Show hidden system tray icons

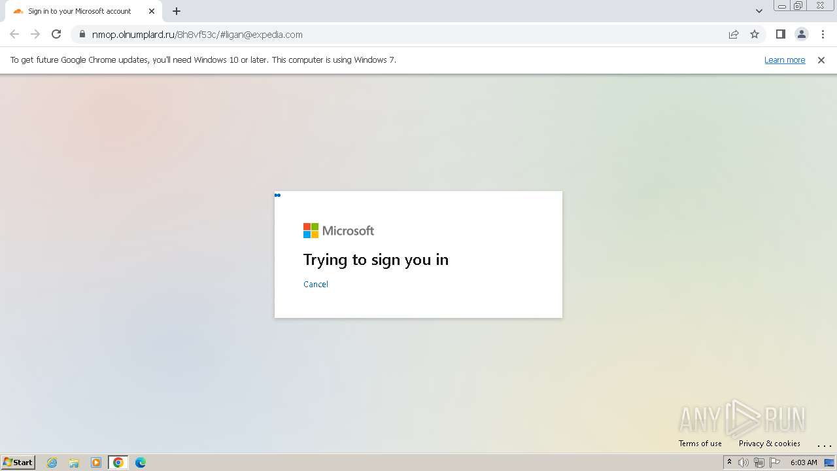(729, 462)
